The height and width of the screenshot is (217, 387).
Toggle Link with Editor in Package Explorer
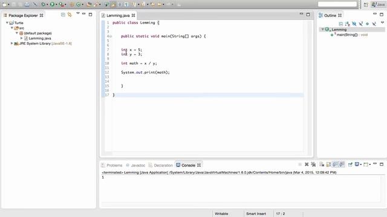click(x=70, y=15)
